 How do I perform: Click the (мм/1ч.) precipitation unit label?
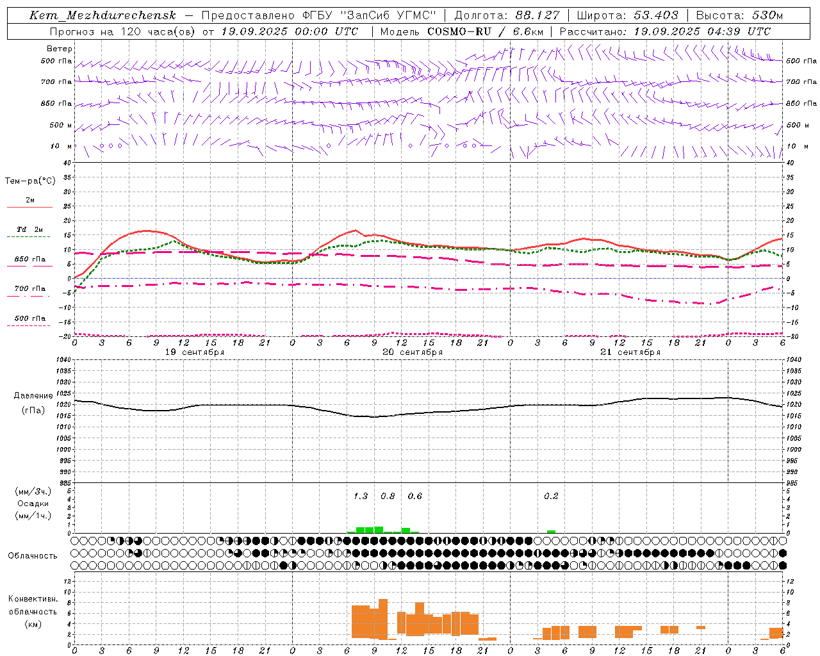click(x=33, y=516)
